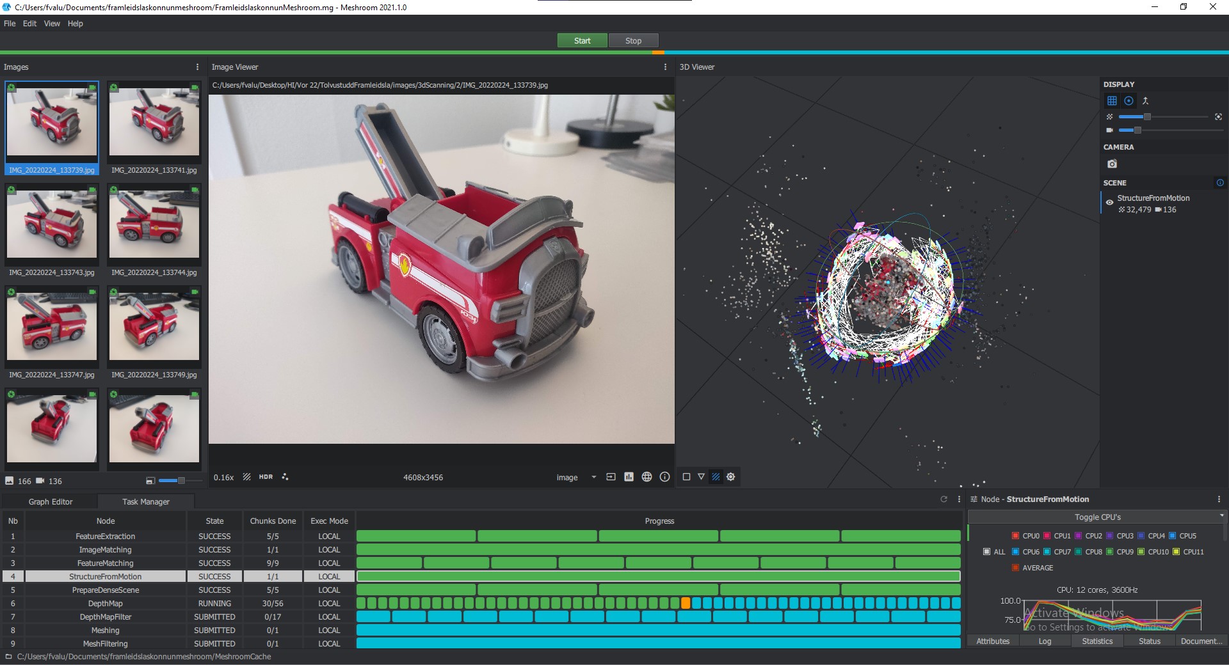Toggle the HDR viewer button
This screenshot has height=665, width=1229.
[x=266, y=477]
